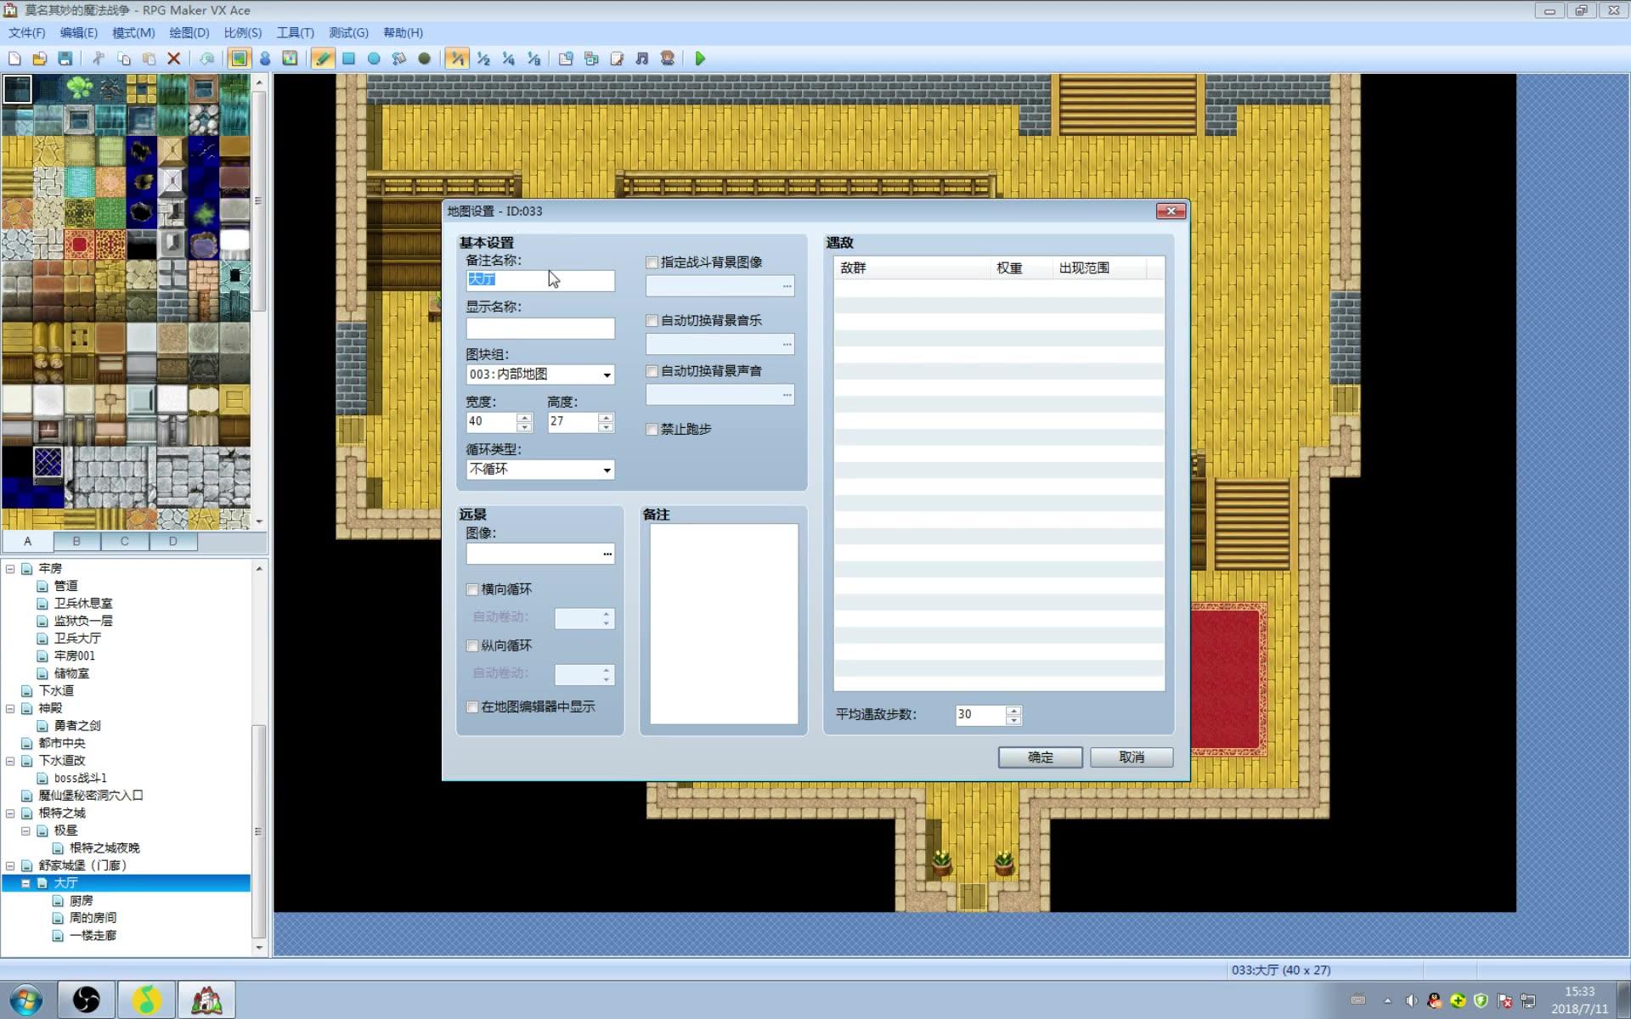Decrease the 高度 height value
The image size is (1631, 1019).
[606, 427]
